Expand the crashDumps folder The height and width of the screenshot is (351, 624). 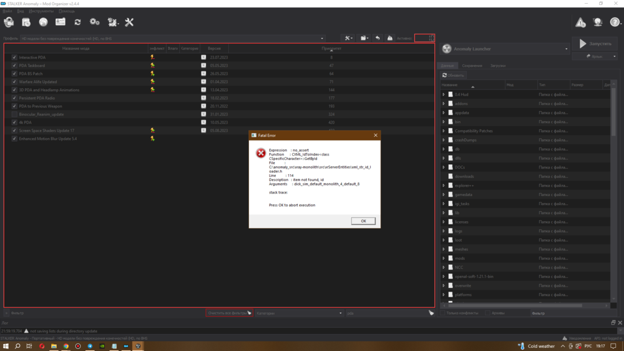(443, 141)
